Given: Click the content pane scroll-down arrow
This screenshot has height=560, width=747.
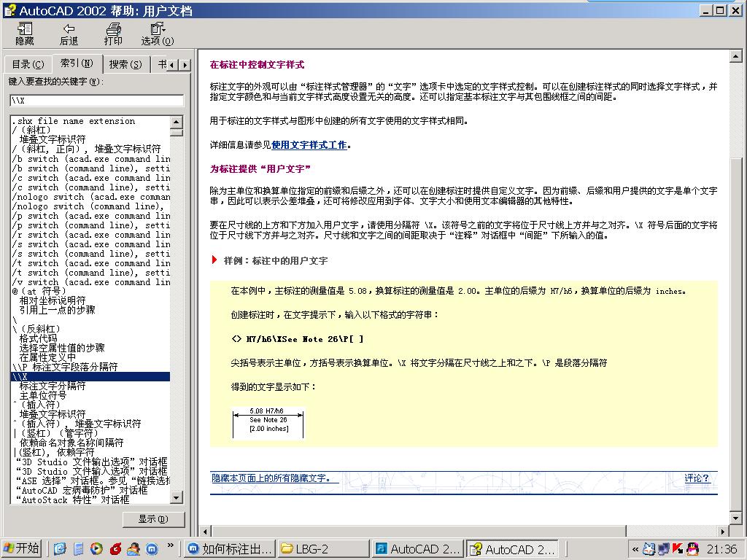Looking at the screenshot, I should tap(735, 518).
